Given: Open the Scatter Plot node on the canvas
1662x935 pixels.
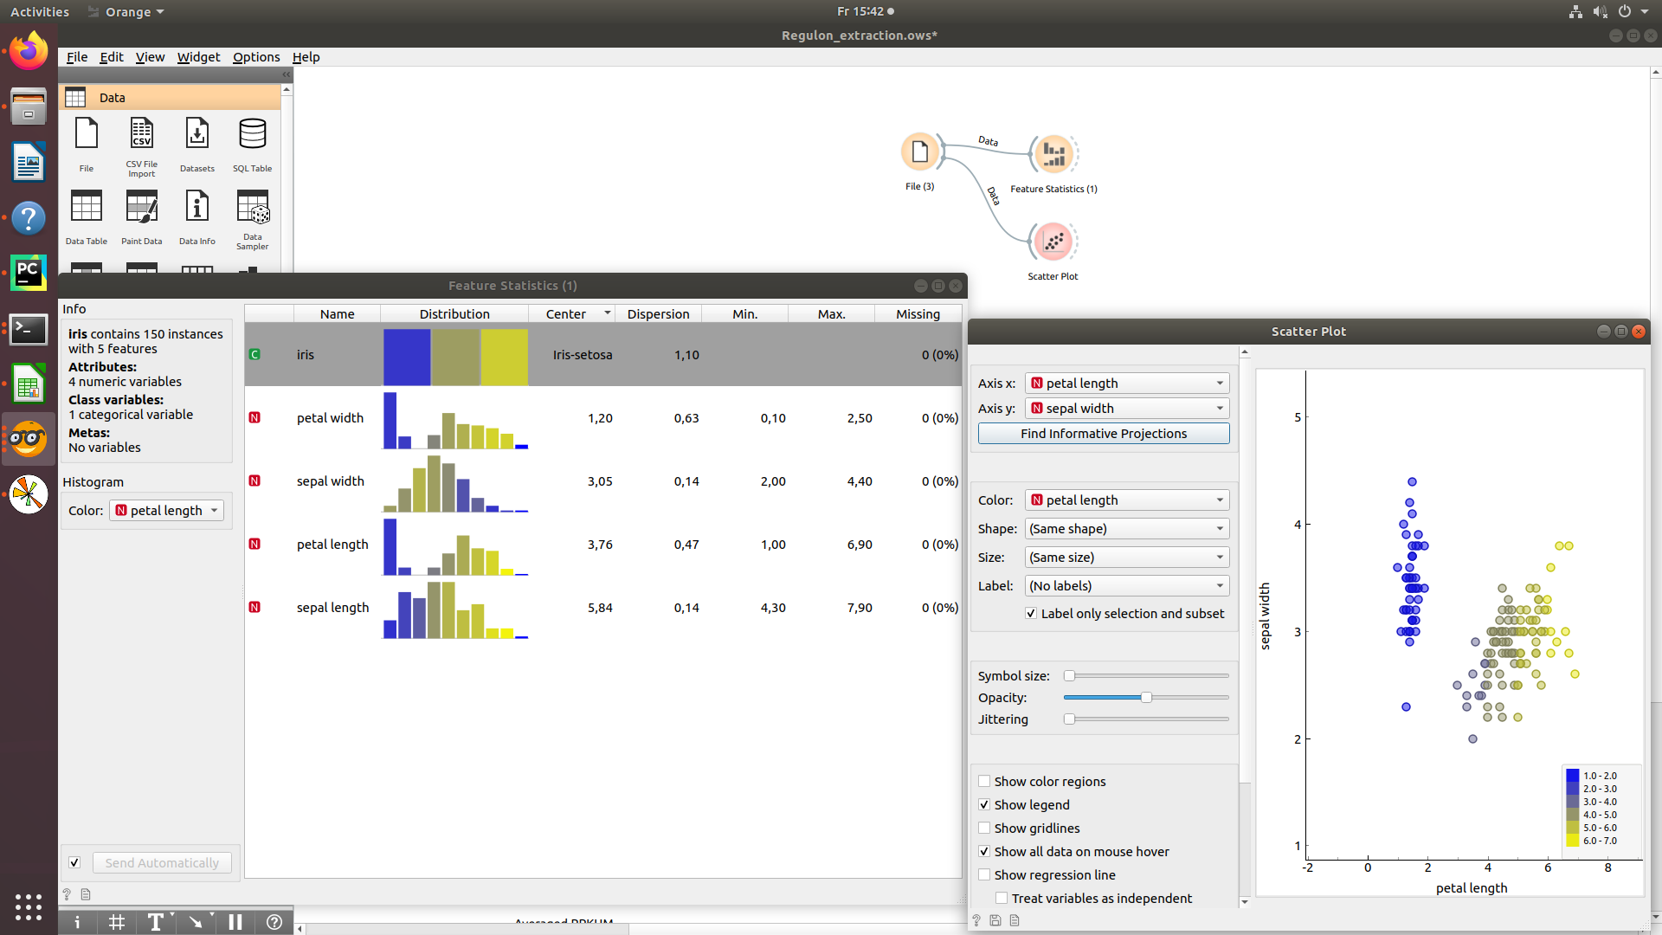Looking at the screenshot, I should click(x=1053, y=242).
